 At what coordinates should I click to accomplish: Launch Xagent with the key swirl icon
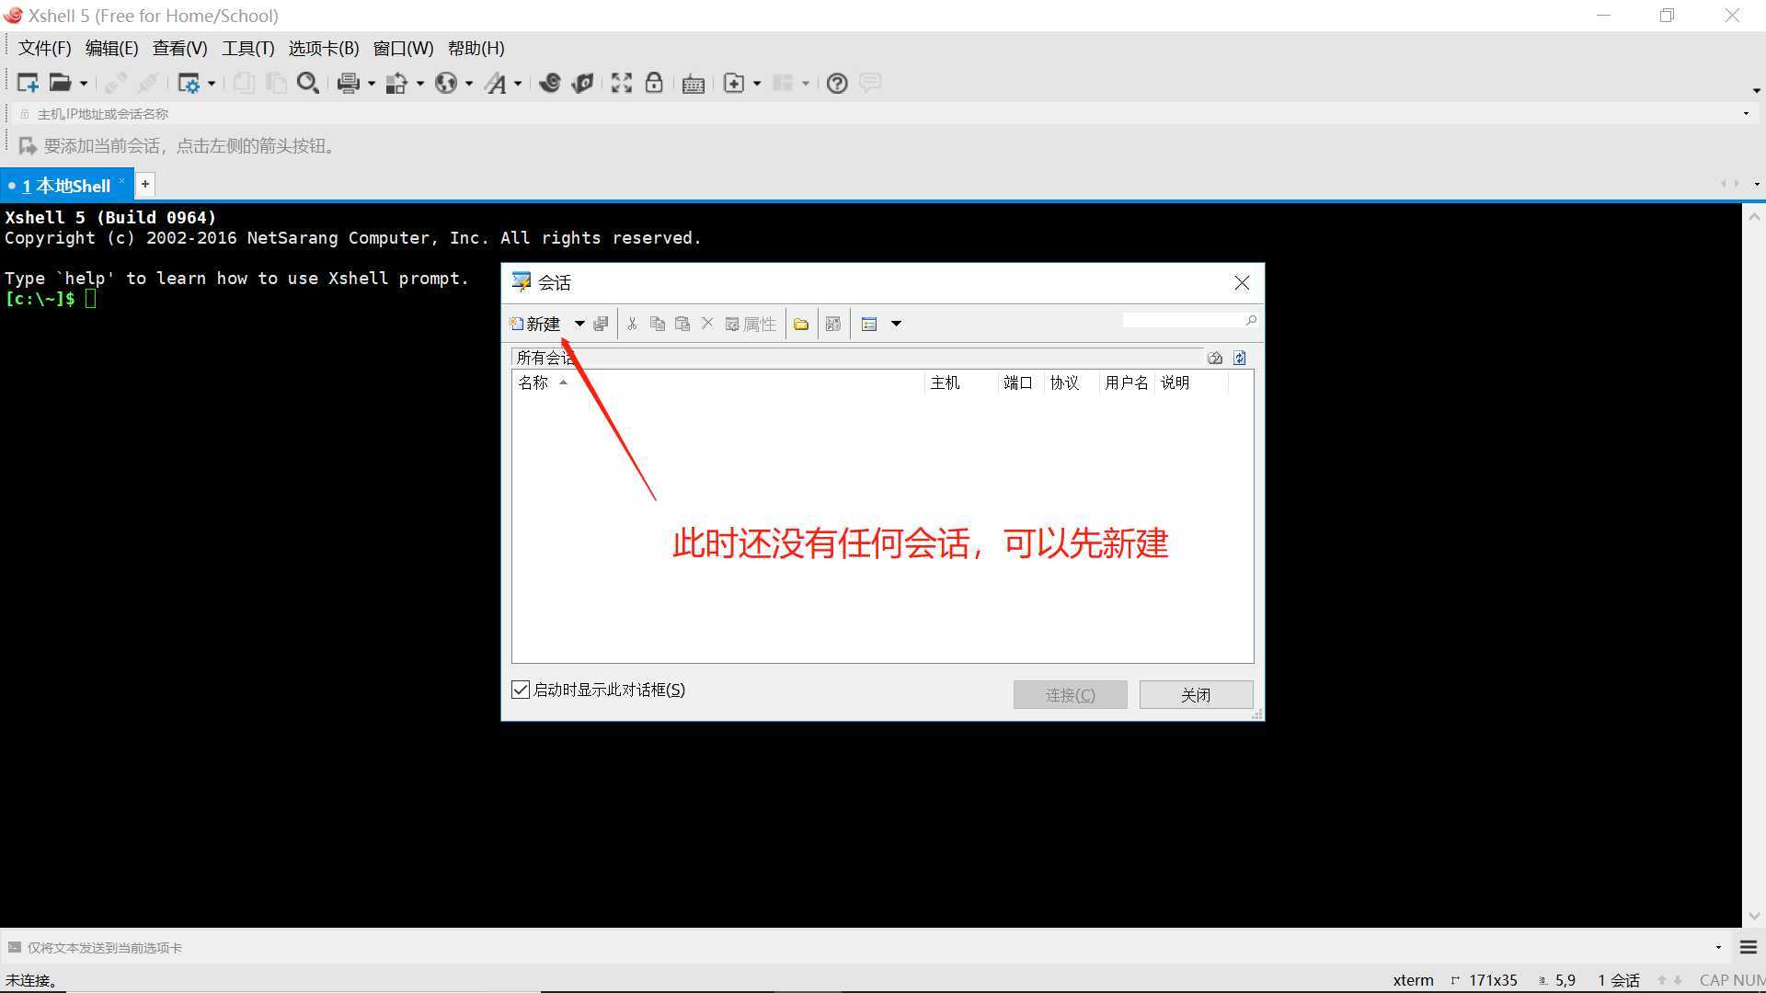click(582, 83)
